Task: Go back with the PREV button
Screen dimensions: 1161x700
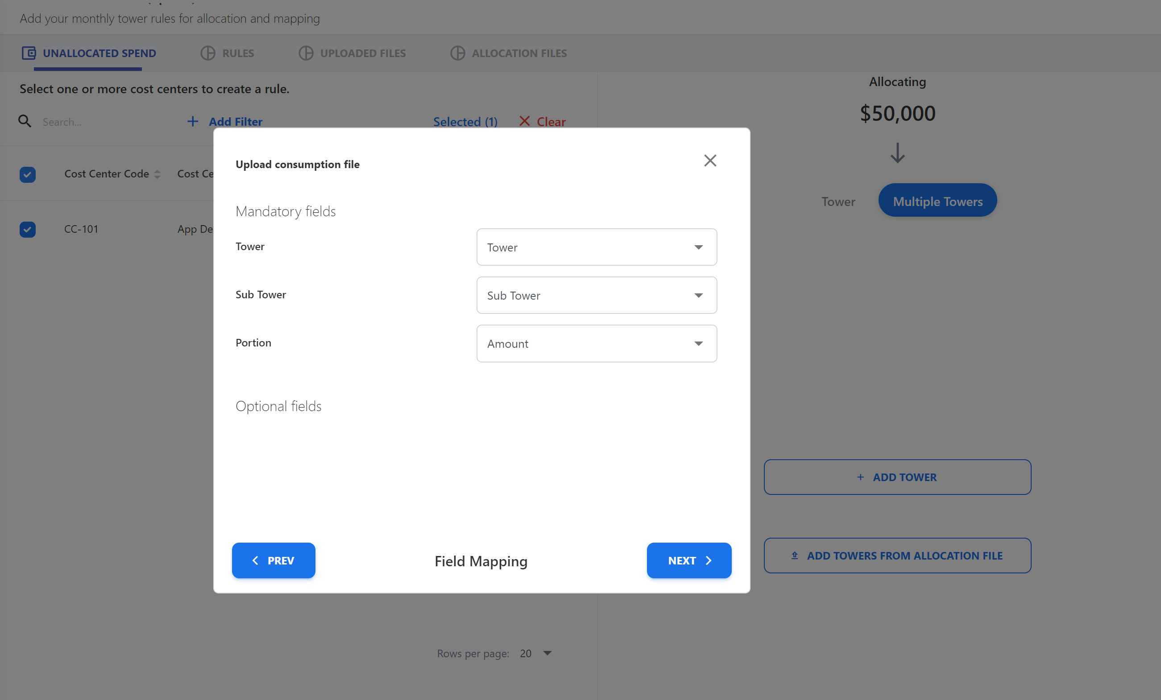Action: coord(273,560)
